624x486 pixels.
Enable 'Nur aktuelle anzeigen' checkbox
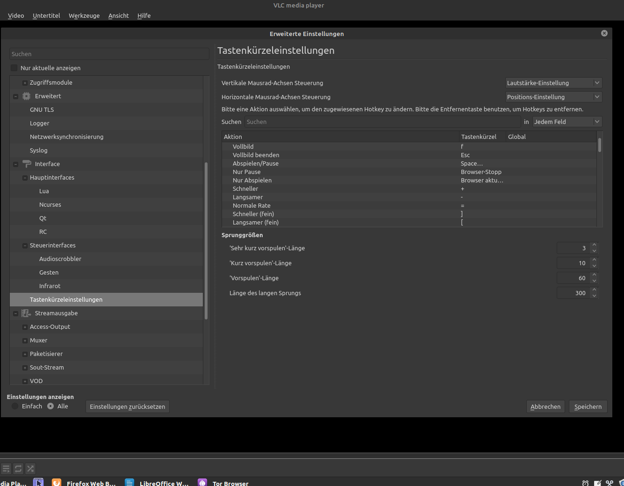click(x=14, y=68)
